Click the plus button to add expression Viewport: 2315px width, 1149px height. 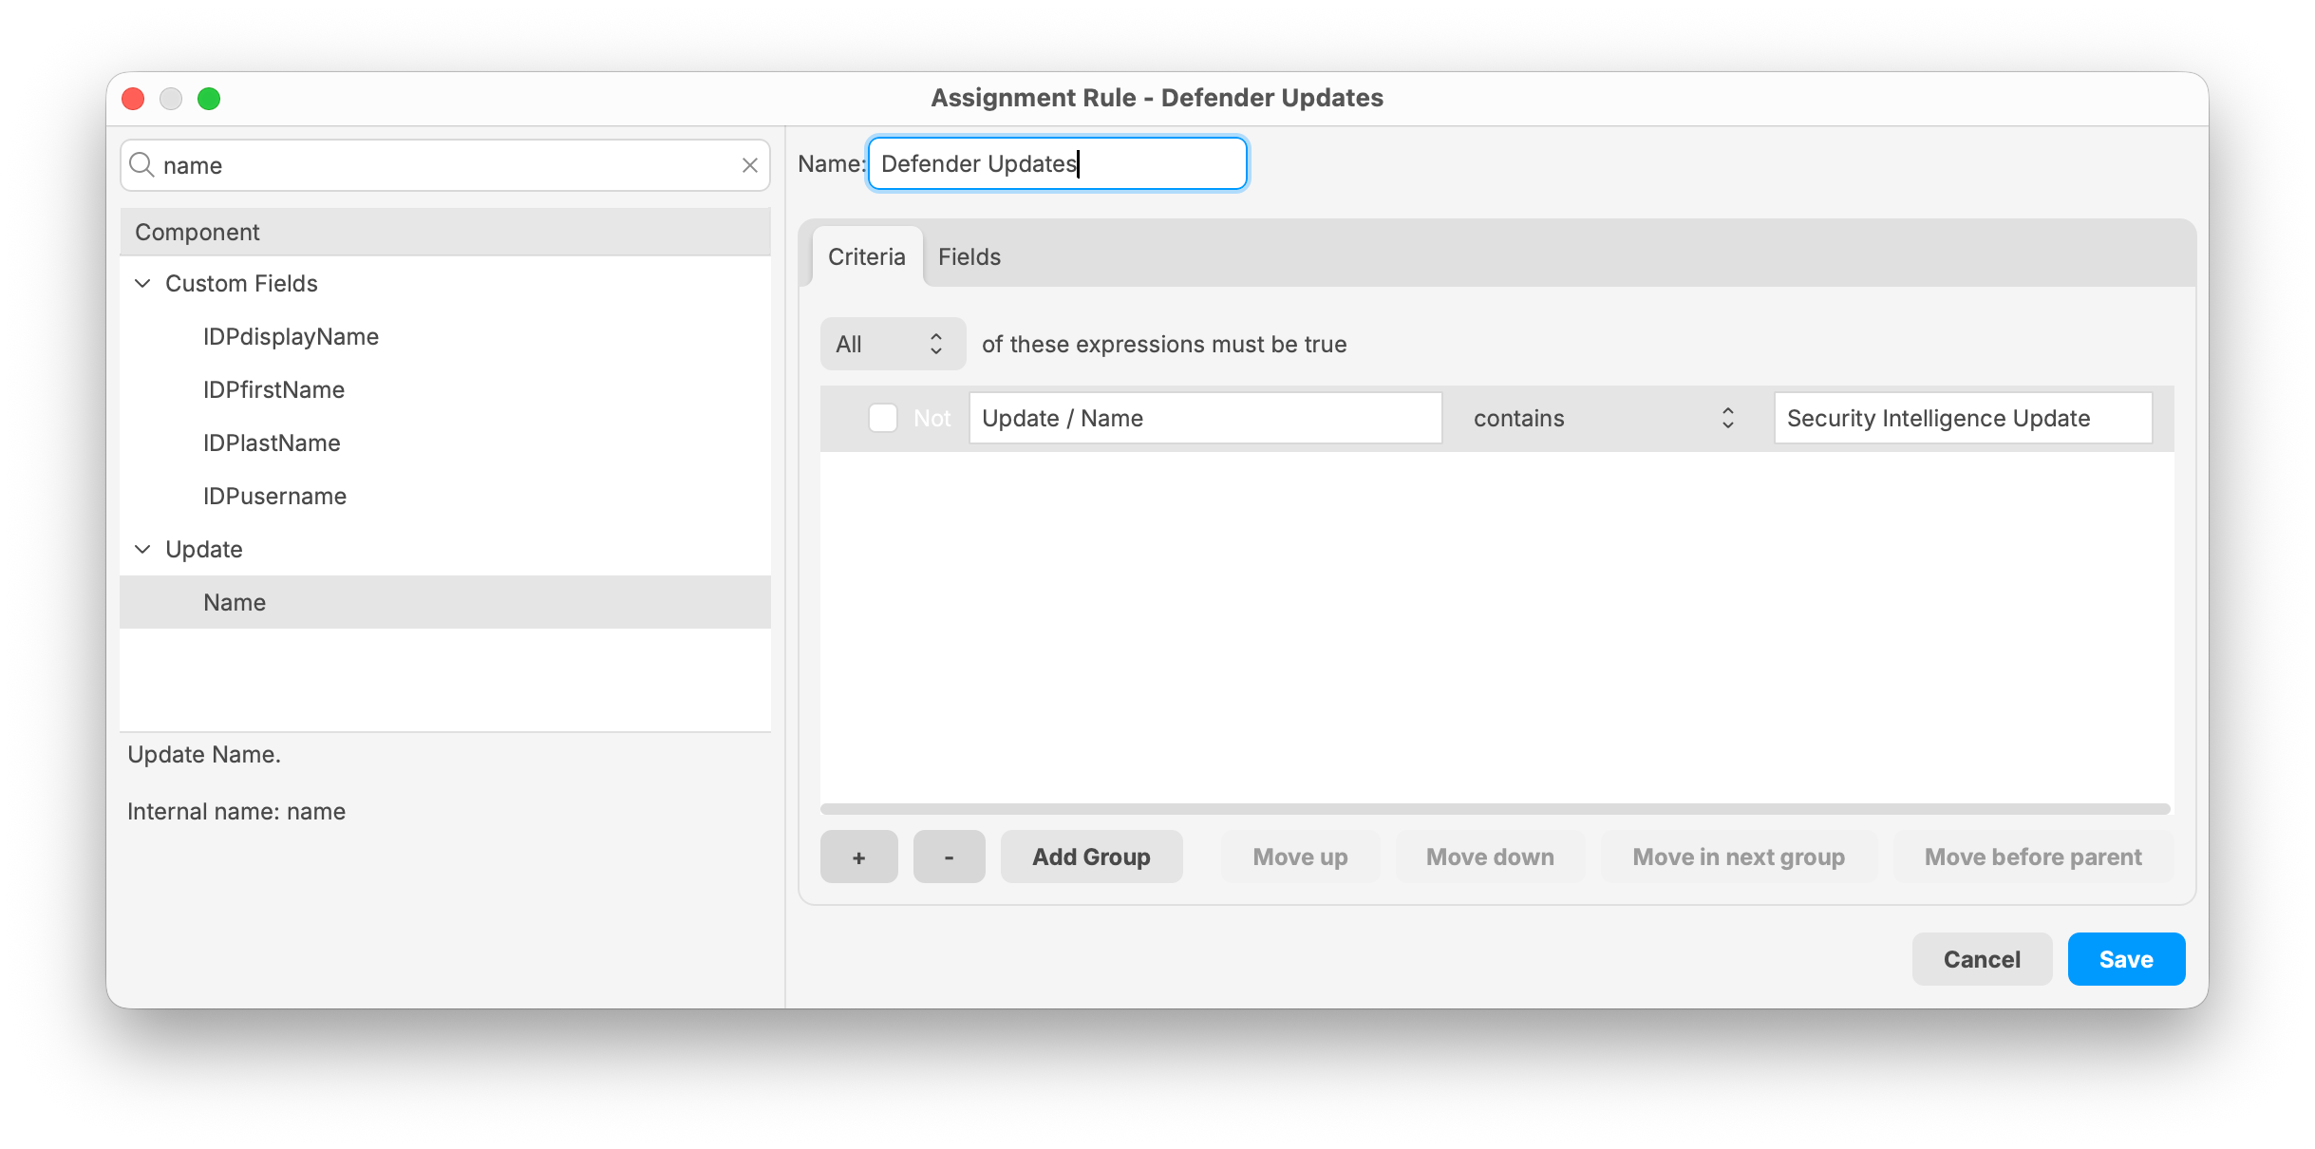[858, 857]
